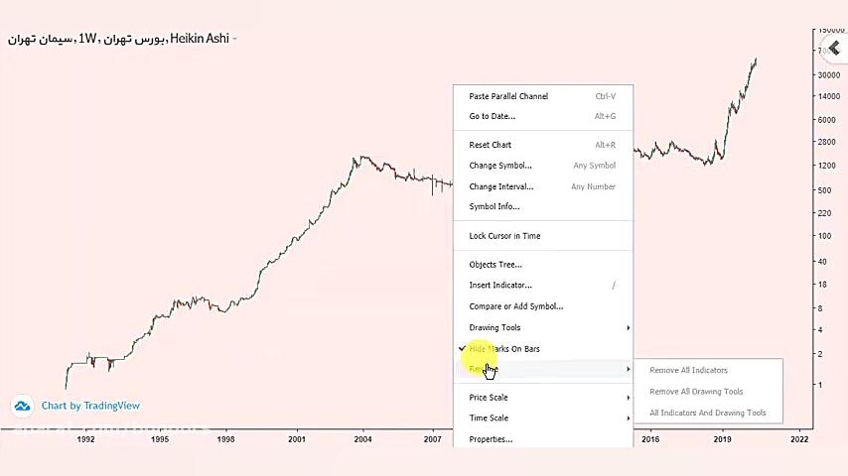The height and width of the screenshot is (476, 848).
Task: Click Insert Indicator menu item
Action: point(500,286)
